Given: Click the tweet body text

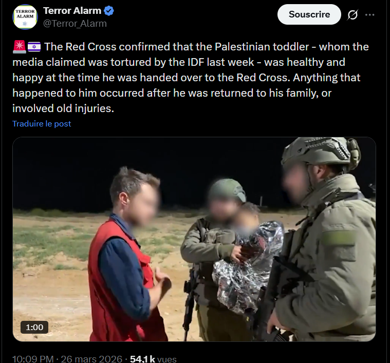Looking at the screenshot, I should click(191, 77).
